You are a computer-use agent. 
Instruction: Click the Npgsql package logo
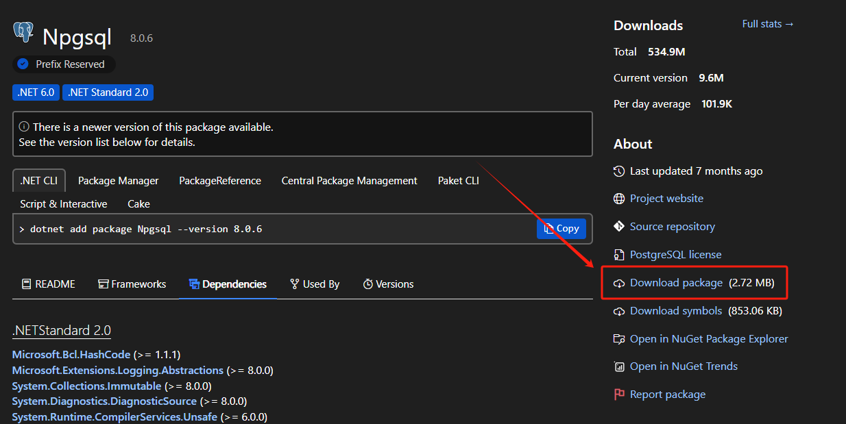(x=23, y=32)
